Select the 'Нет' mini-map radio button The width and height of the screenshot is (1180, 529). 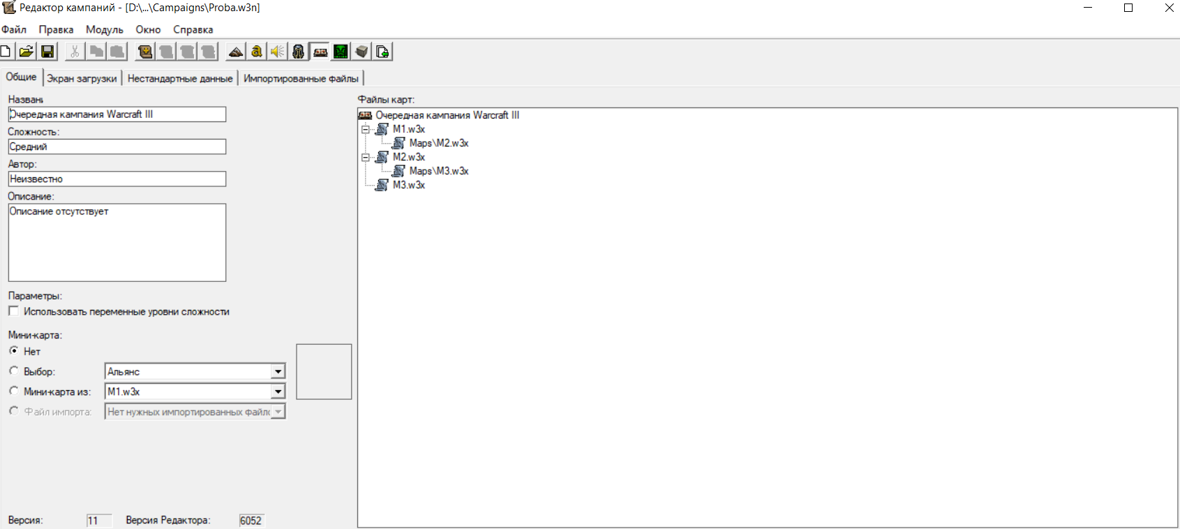click(x=13, y=351)
